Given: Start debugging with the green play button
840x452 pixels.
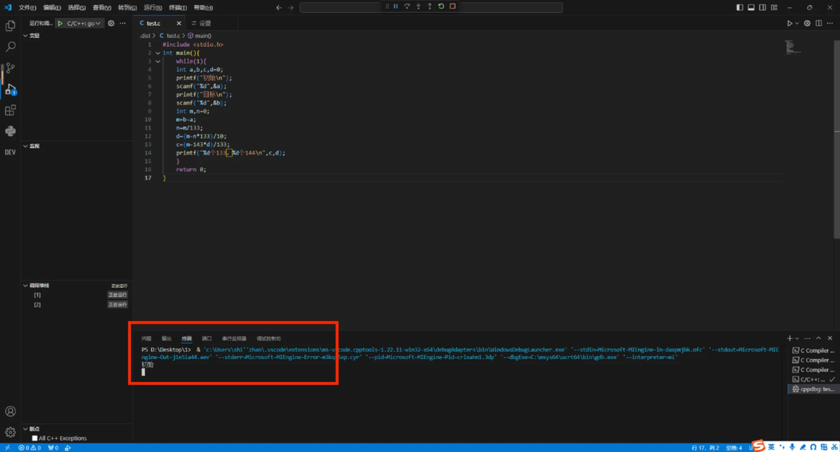Looking at the screenshot, I should (60, 23).
